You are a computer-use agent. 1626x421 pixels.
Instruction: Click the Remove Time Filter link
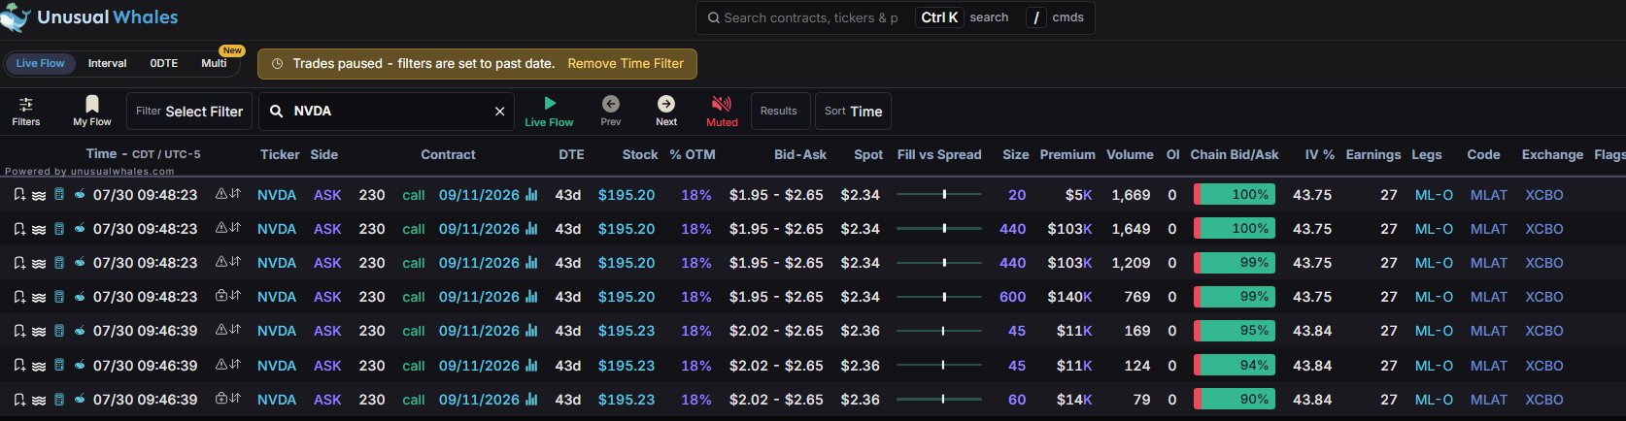click(626, 63)
